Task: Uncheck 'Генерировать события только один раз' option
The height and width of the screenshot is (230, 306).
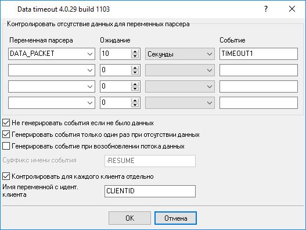Action: [x=6, y=135]
